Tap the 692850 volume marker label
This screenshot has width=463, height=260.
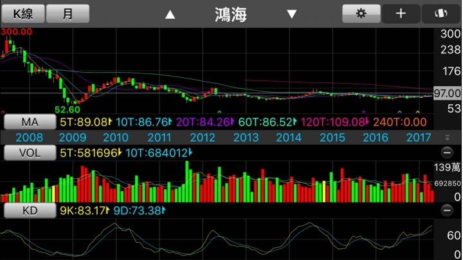tap(448, 183)
